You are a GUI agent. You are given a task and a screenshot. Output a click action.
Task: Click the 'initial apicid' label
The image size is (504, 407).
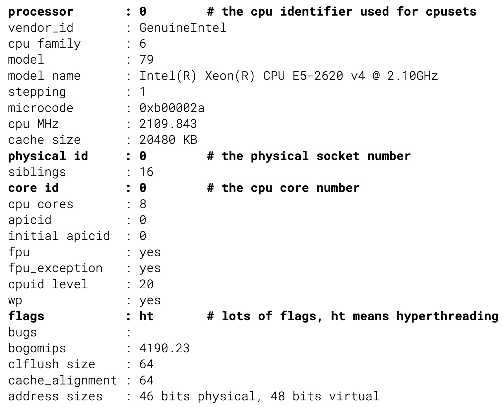[x=59, y=236]
